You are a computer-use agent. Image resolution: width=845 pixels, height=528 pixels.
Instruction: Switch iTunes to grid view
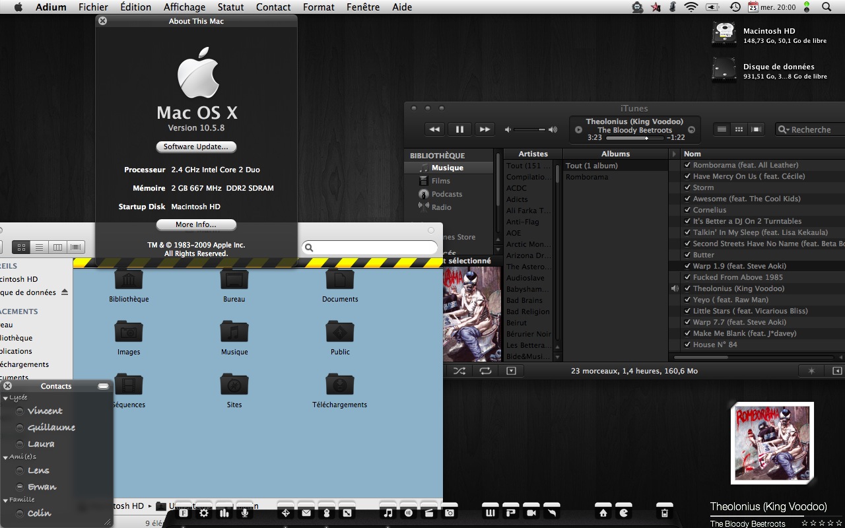tap(739, 129)
